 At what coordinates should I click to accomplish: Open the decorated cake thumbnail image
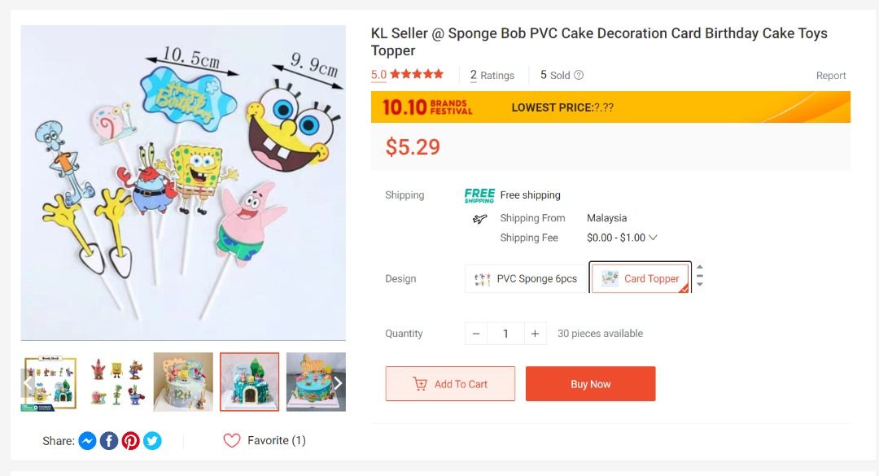click(249, 382)
